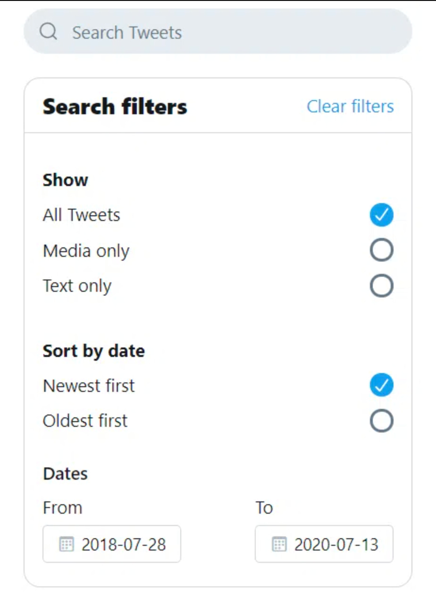
Task: Click the Newest first text label
Action: pos(89,386)
